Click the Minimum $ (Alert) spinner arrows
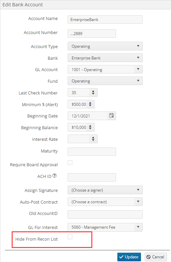 [x=90, y=104]
